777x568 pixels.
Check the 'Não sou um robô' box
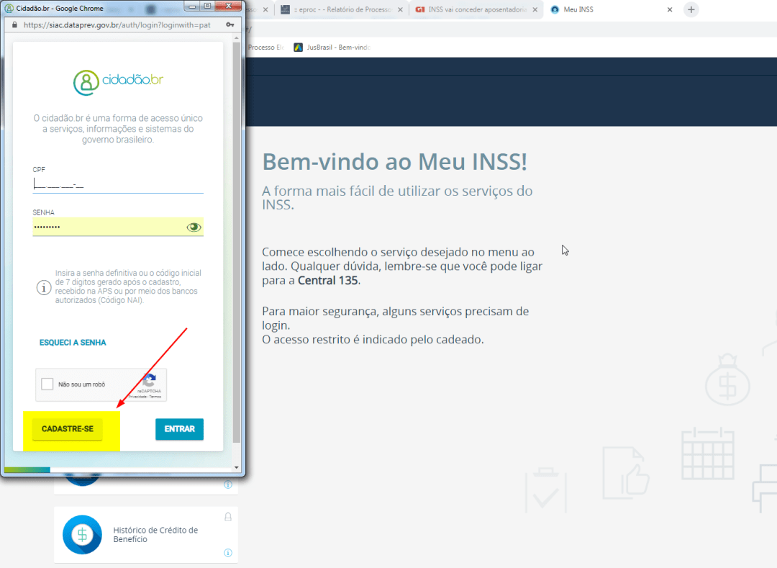pos(47,384)
